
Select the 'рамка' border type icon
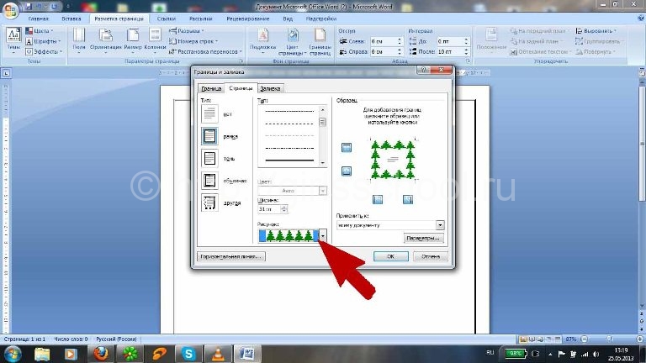209,136
